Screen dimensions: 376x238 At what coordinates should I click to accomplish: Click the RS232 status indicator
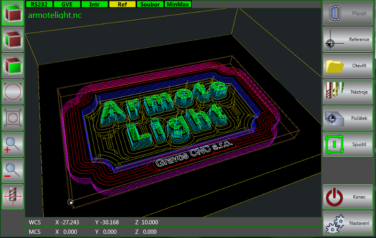pos(39,4)
